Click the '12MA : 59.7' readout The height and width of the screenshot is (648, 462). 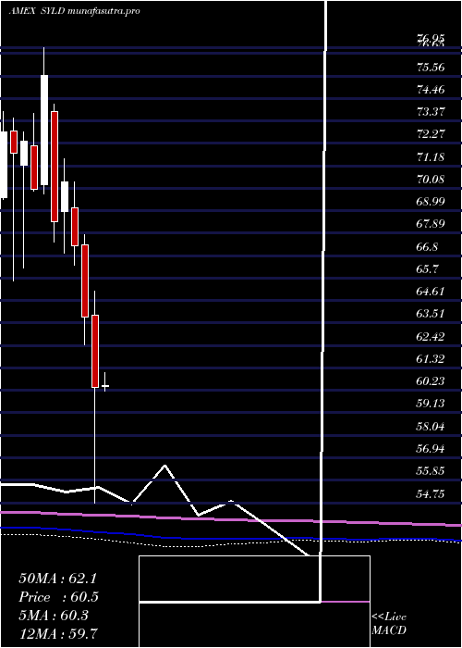[58, 633]
